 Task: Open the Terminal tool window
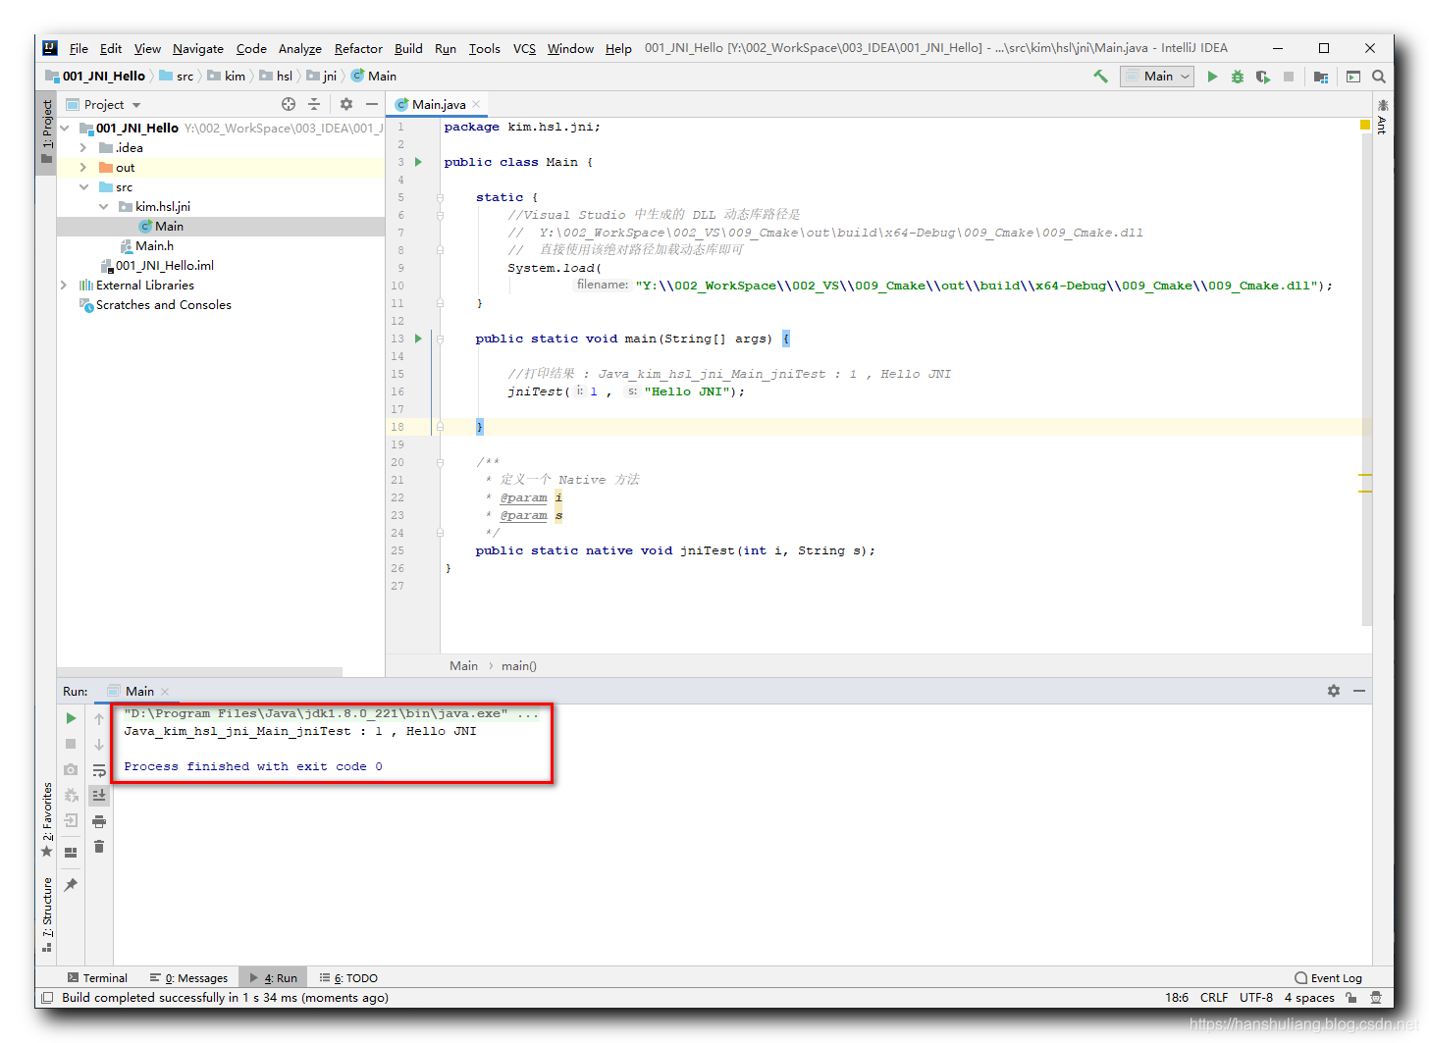click(97, 978)
